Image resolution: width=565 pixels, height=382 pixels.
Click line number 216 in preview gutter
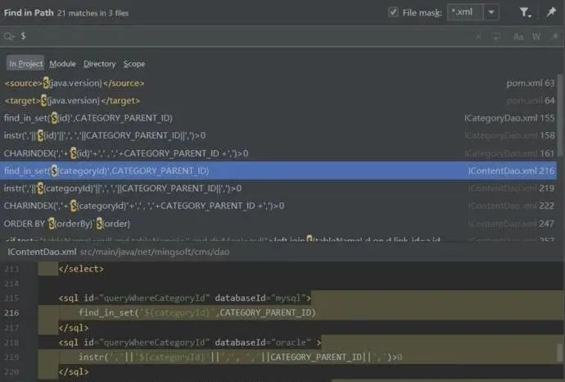(x=11, y=313)
